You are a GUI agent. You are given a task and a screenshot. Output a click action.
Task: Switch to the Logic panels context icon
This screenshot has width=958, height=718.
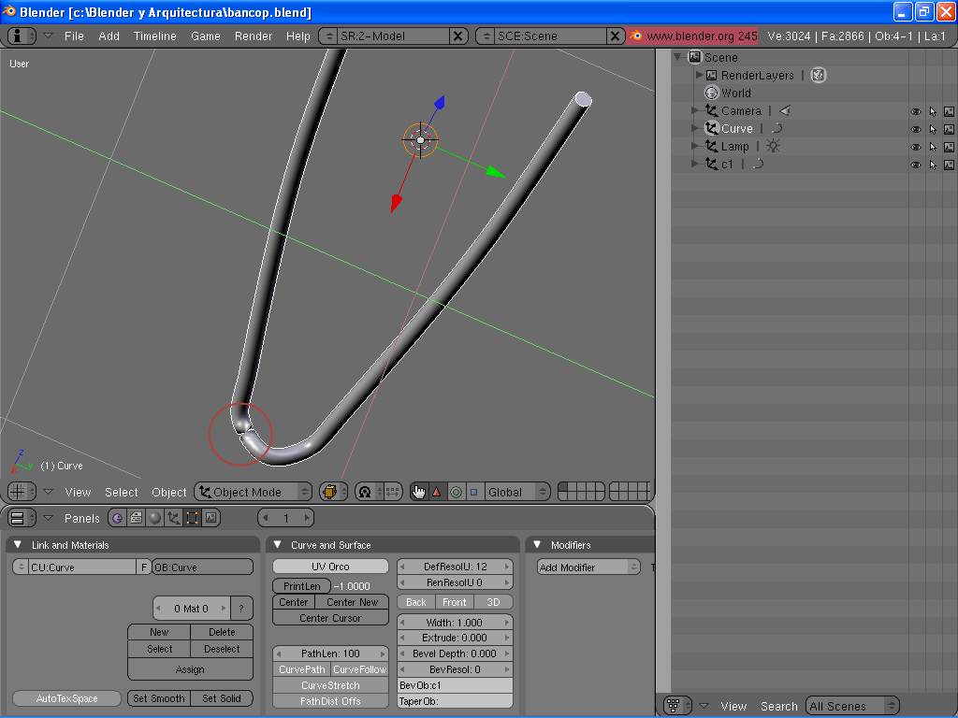117,518
